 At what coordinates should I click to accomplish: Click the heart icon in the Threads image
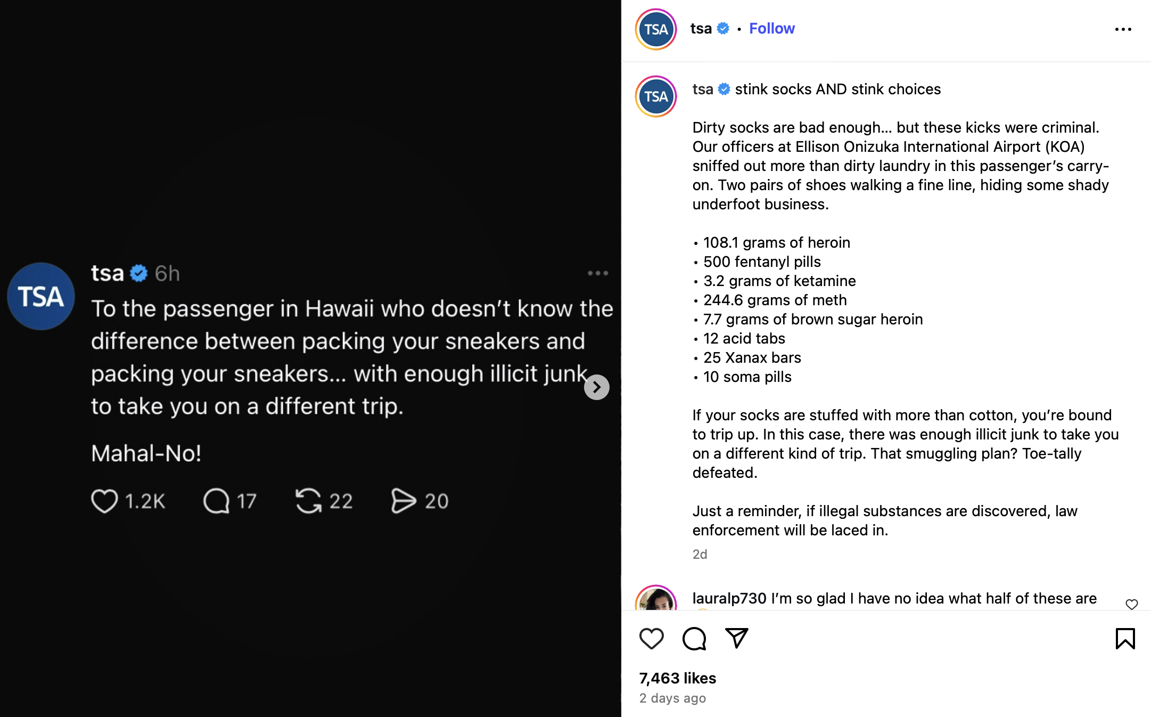(104, 501)
